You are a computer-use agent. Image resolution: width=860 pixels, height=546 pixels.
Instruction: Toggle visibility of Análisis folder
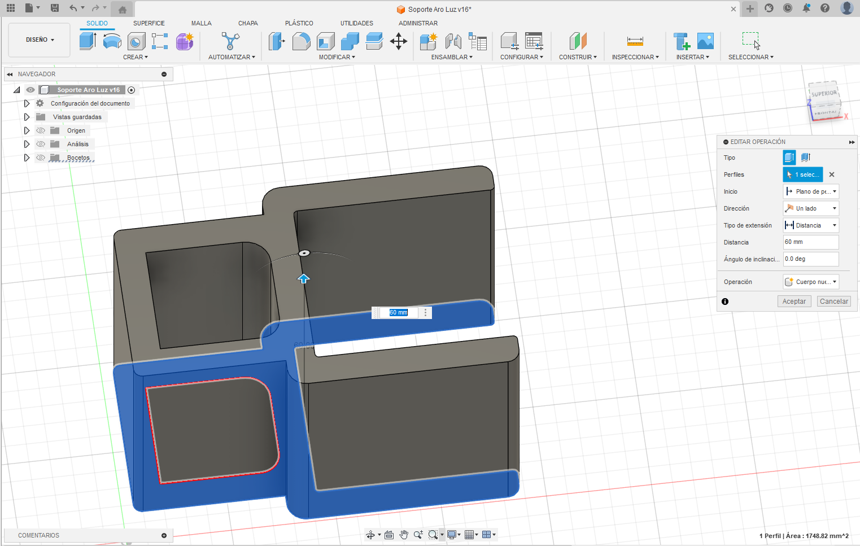41,144
